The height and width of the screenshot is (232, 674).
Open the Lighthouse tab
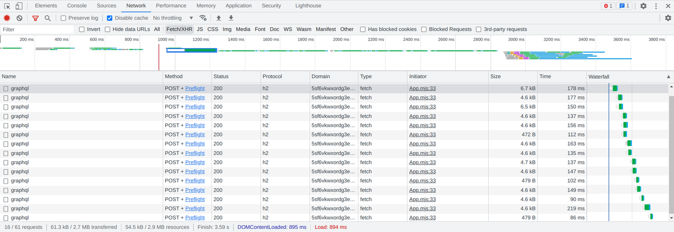308,6
